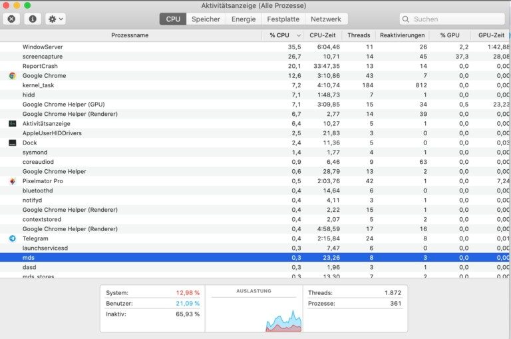Click the Aktivitätsanzeige app icon in list

pos(13,124)
